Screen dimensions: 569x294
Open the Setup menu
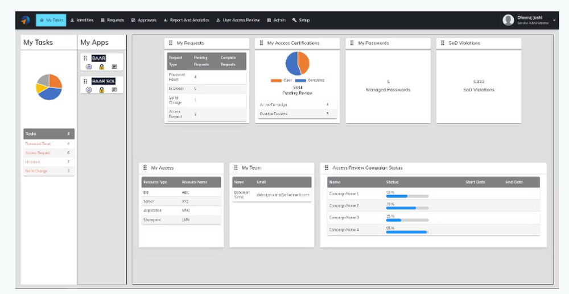coord(301,20)
